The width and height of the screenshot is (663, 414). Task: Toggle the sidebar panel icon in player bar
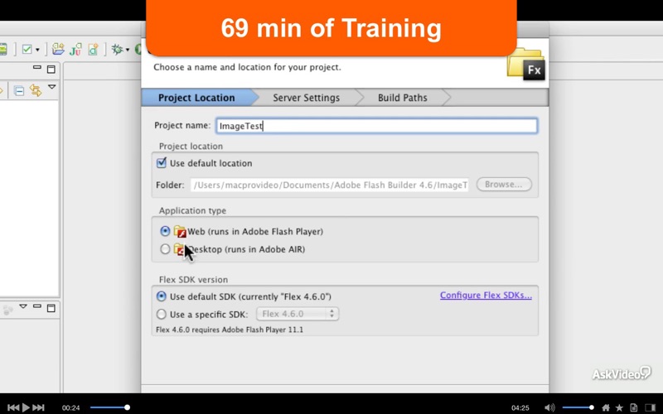click(651, 407)
